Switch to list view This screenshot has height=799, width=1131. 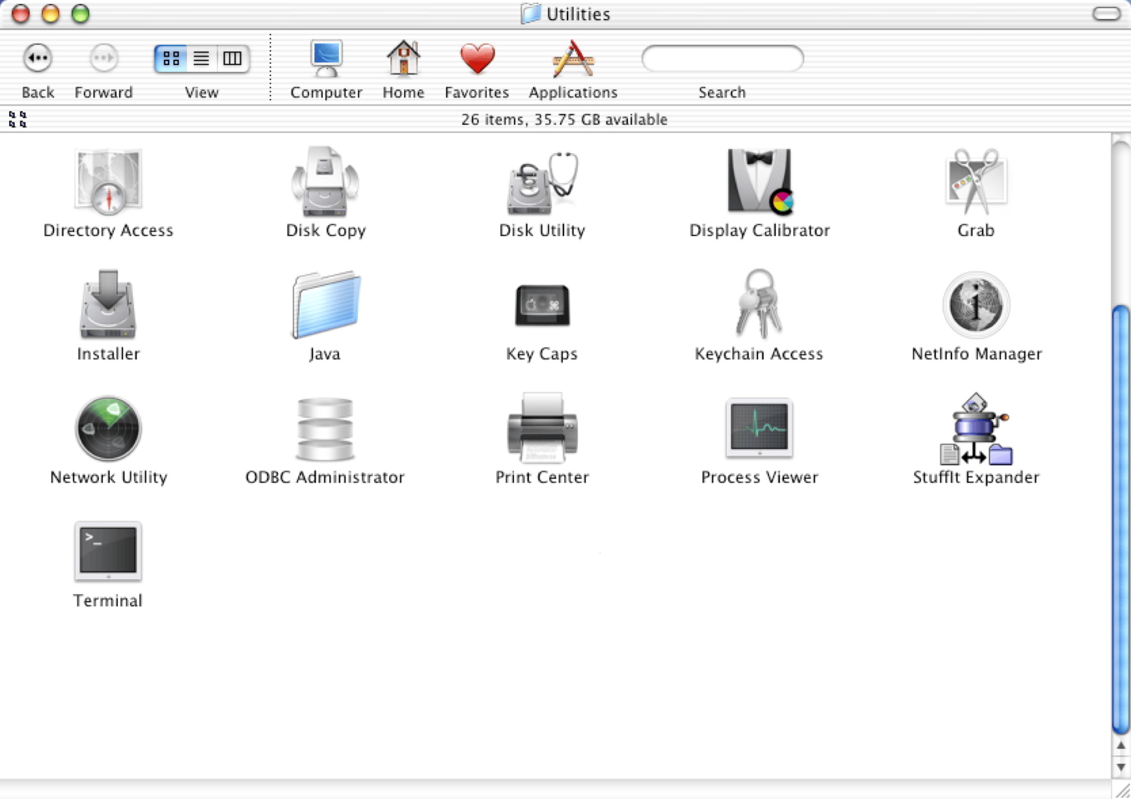click(202, 59)
